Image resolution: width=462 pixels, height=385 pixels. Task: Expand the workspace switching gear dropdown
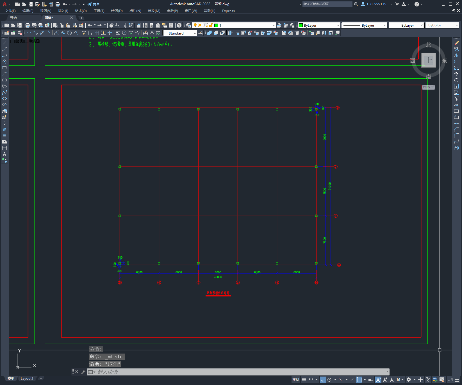[x=415, y=380]
